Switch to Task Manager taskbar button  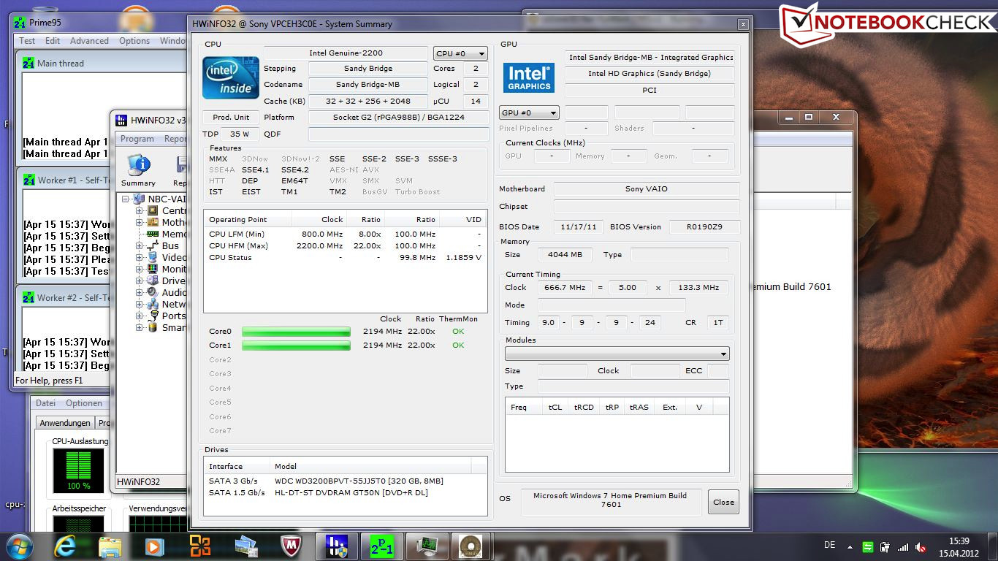click(x=427, y=546)
